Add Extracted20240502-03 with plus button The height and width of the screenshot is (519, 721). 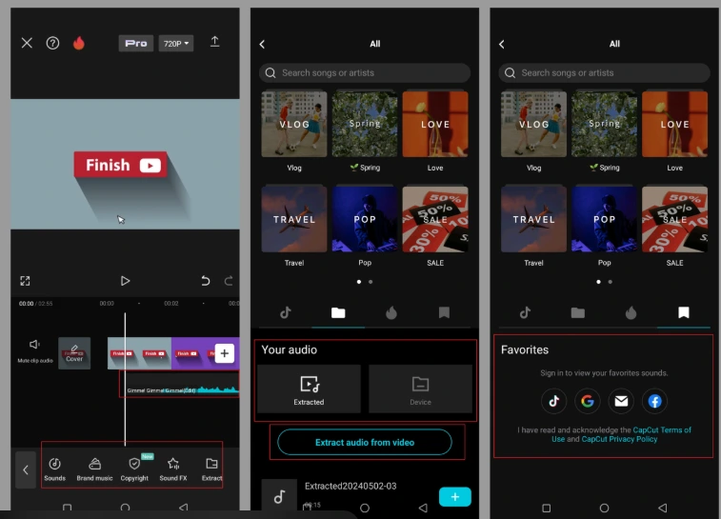pos(454,497)
